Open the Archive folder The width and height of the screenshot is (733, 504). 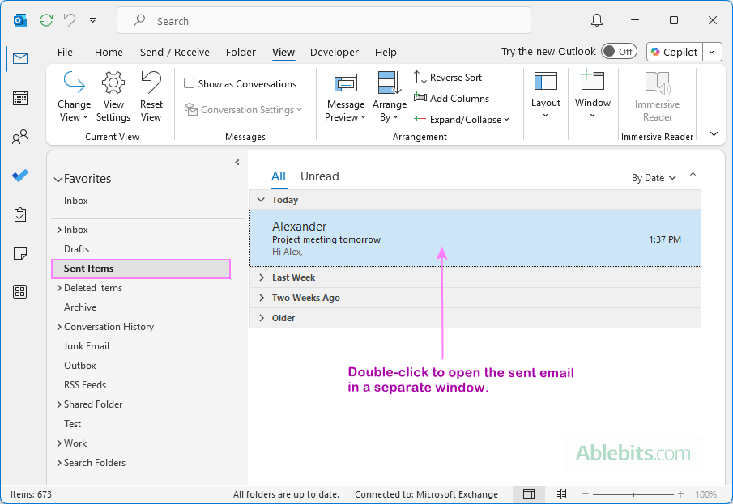80,307
